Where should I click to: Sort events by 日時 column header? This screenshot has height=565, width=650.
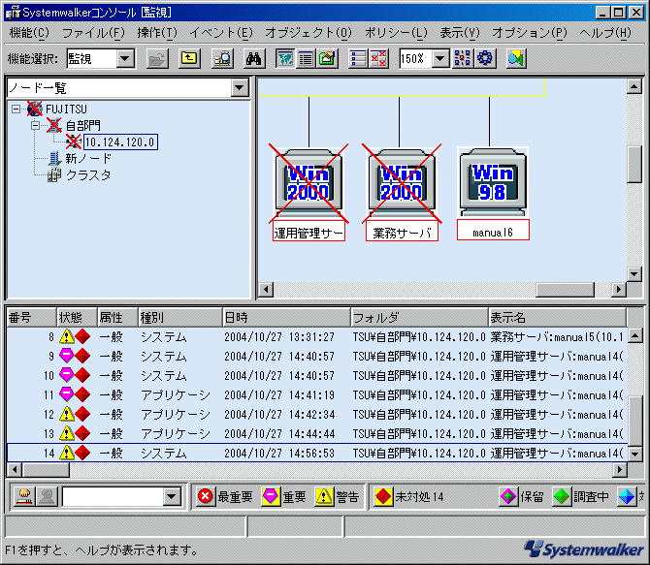click(287, 317)
